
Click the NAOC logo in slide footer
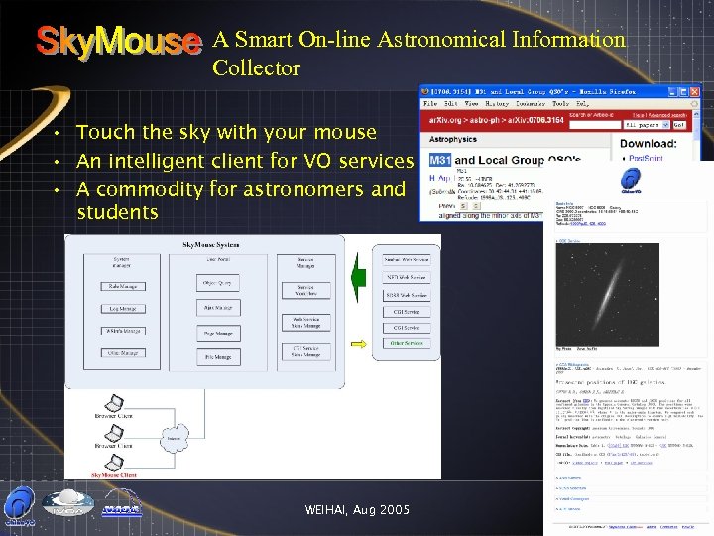pos(122,503)
